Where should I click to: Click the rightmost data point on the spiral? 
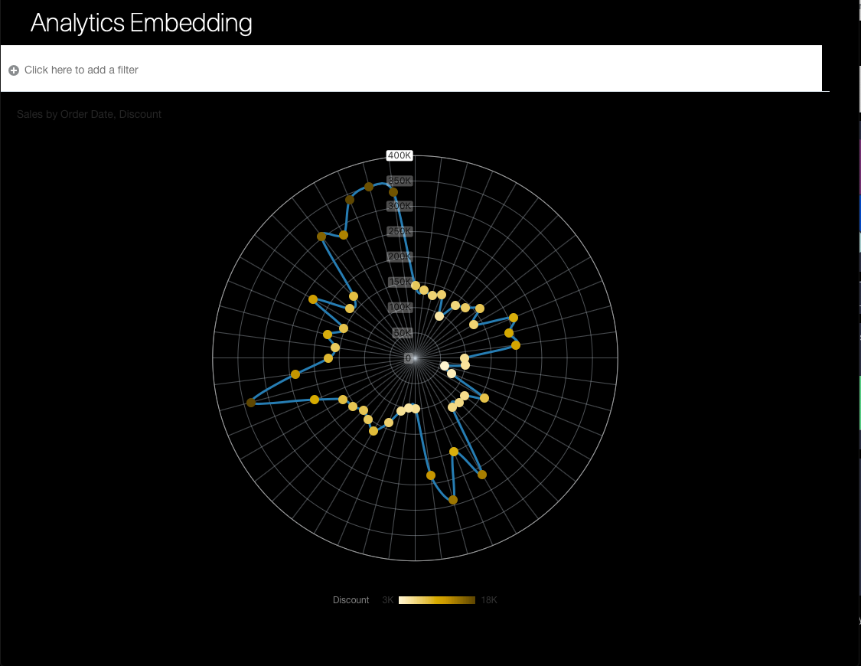[x=517, y=344]
